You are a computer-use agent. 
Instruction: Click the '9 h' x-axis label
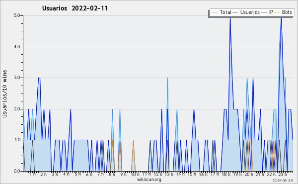[123, 174]
